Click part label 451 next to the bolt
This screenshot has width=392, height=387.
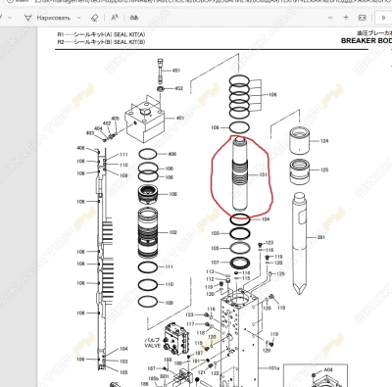click(176, 71)
